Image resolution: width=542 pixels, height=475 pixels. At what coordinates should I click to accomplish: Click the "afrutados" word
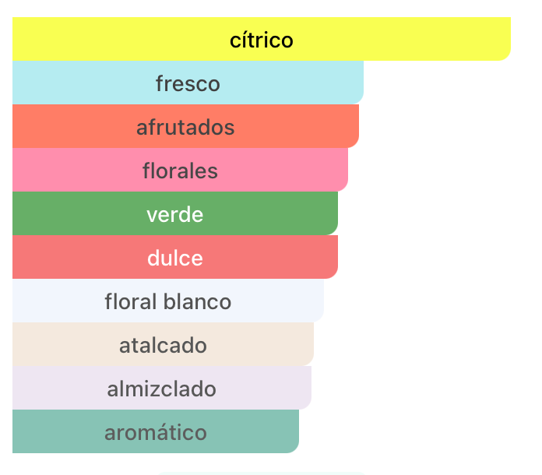click(x=185, y=127)
